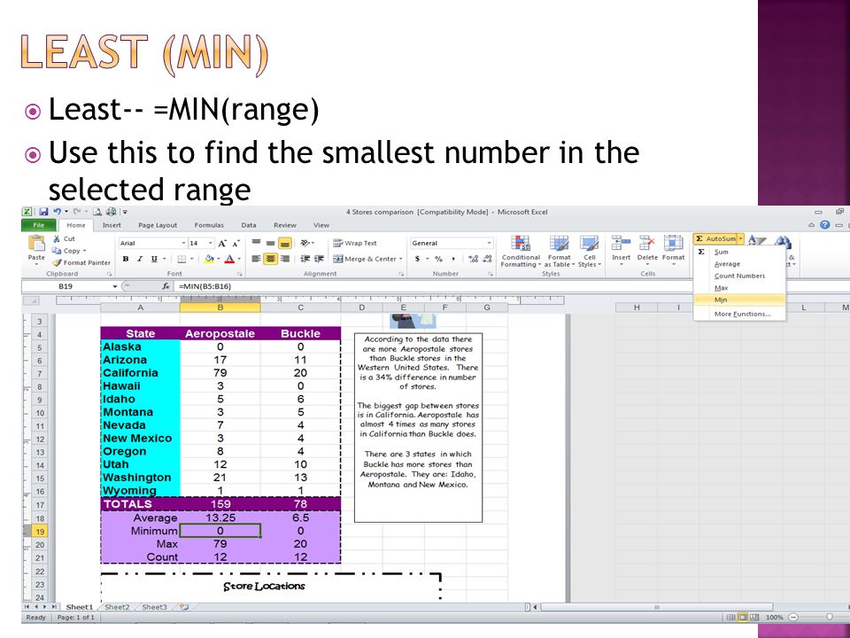The height and width of the screenshot is (638, 850).
Task: Switch to Page Break Preview in status bar
Action: [754, 617]
